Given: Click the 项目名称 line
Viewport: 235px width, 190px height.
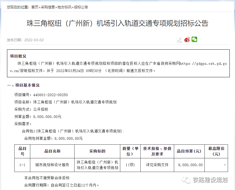Looking at the screenshot, I should tap(65, 102).
